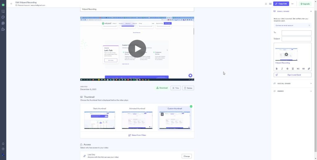This screenshot has height=160, width=317.
Task: Apply H1 heading in email editor
Action: pos(298,69)
